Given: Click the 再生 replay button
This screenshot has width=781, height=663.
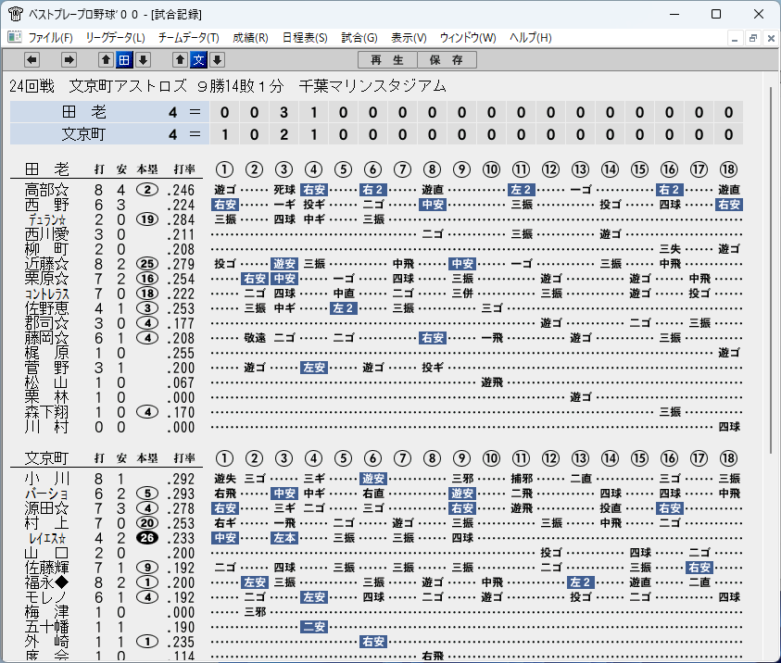Looking at the screenshot, I should [x=387, y=60].
